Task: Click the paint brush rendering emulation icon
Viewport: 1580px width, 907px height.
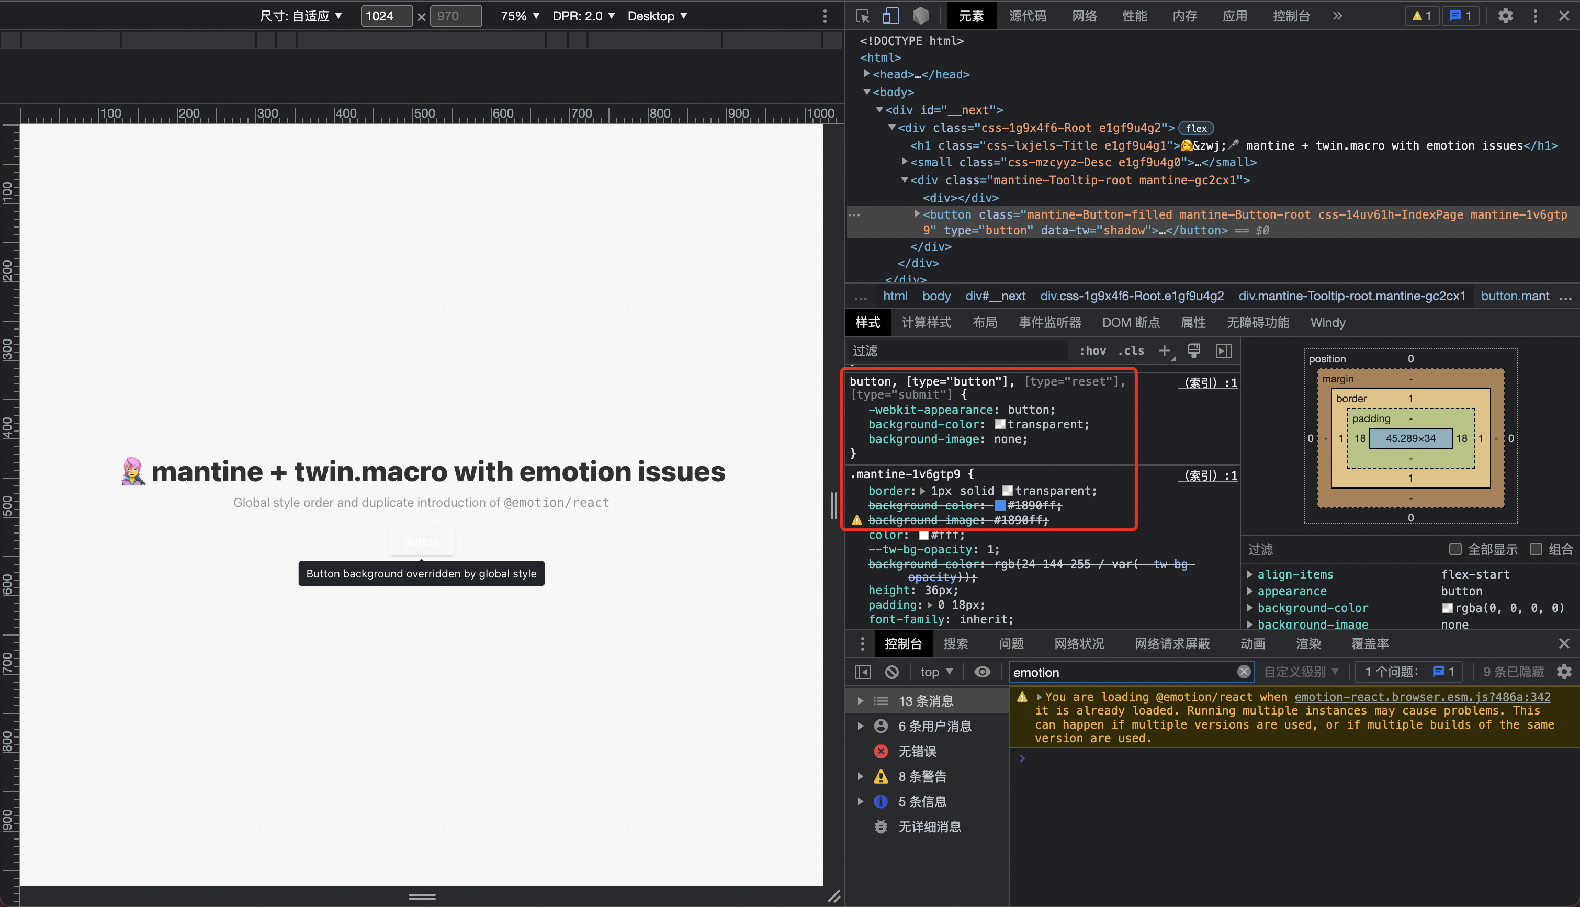Action: coord(1194,350)
